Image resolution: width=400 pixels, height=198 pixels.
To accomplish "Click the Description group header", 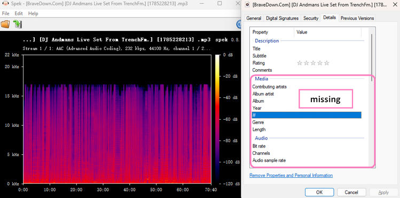I will [x=267, y=40].
